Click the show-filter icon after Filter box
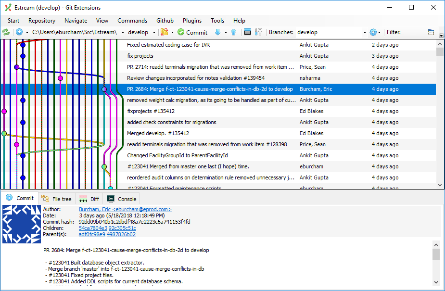 click(431, 32)
